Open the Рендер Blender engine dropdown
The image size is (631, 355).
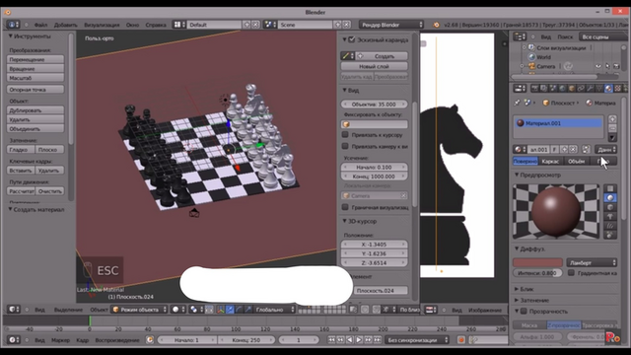tap(391, 25)
